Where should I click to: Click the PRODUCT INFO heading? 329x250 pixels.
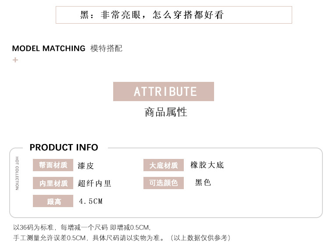click(64, 147)
